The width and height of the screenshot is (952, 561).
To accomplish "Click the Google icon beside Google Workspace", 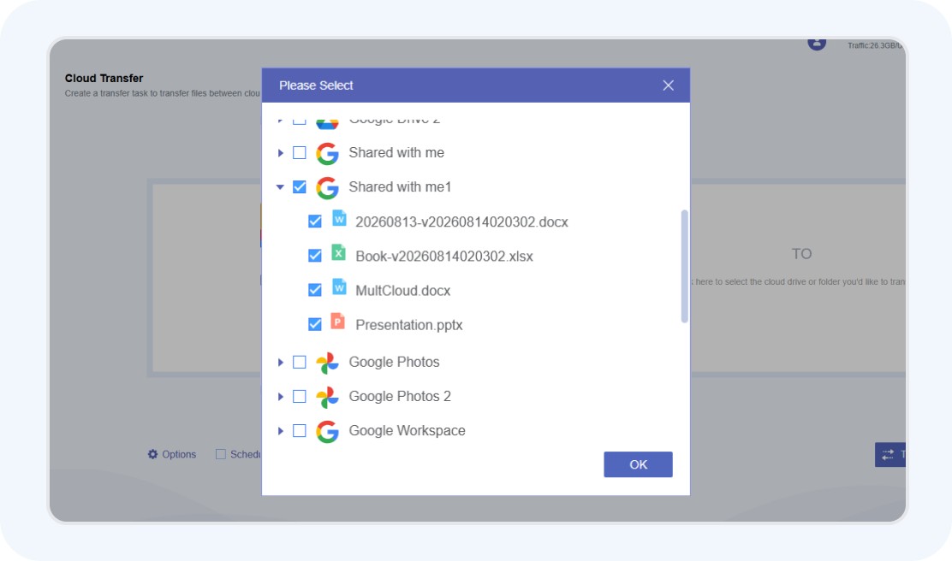I will 327,432.
